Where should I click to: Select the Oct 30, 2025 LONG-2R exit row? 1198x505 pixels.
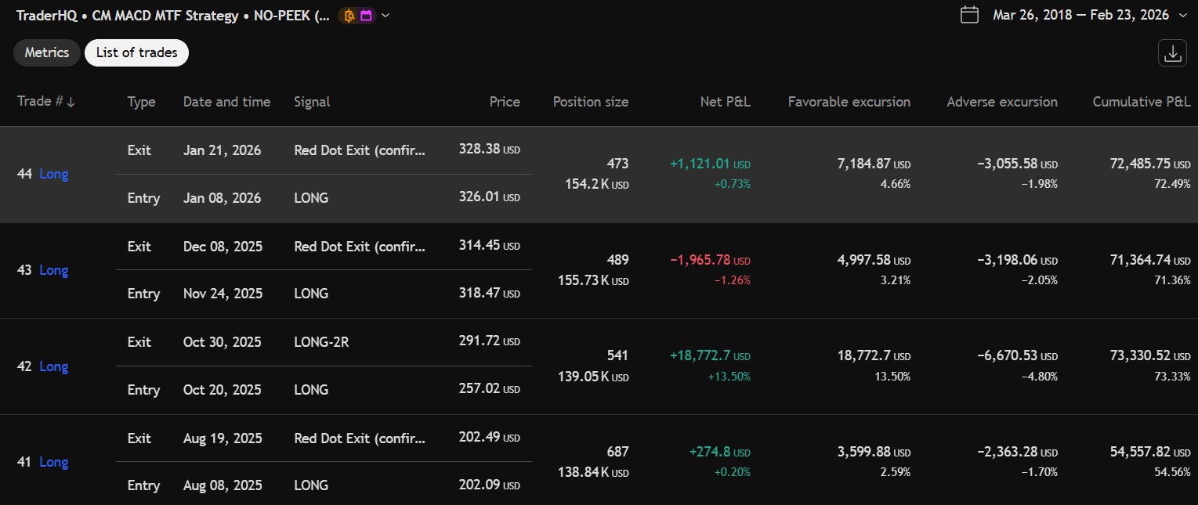(x=324, y=342)
